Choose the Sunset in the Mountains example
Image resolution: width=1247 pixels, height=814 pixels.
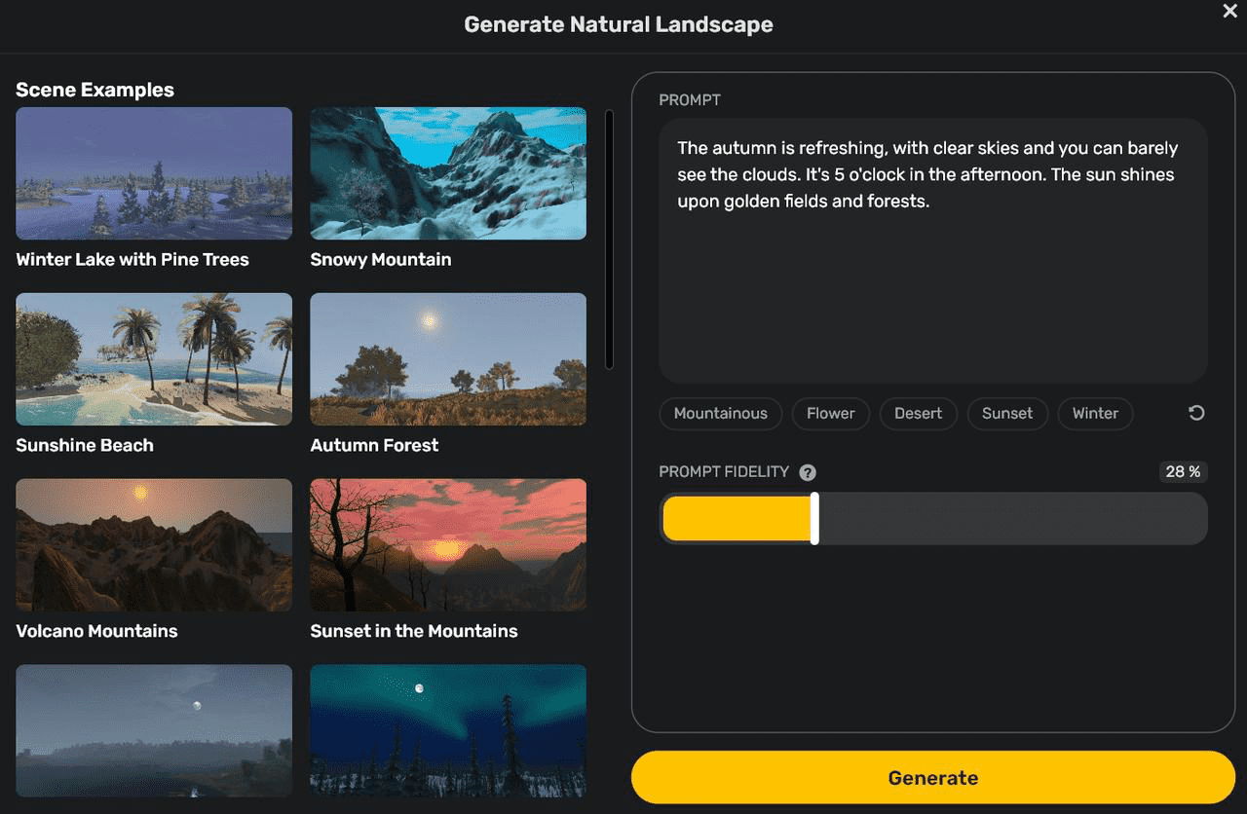pos(447,544)
